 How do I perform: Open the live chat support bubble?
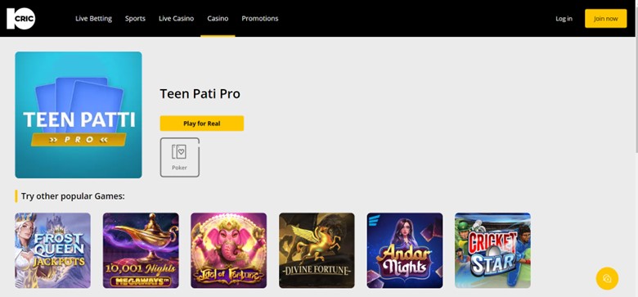(607, 278)
